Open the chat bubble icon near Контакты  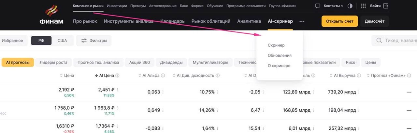318,6
